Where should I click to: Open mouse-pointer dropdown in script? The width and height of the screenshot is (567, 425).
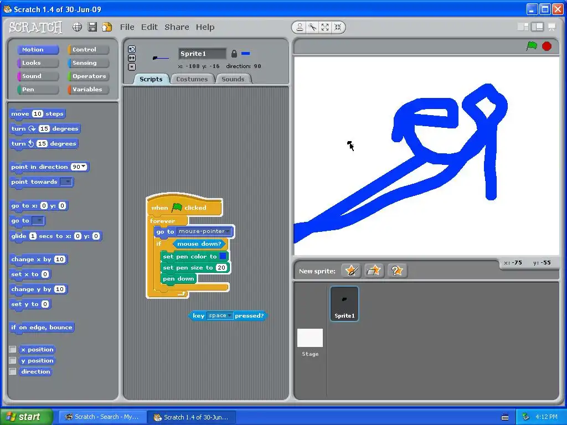[x=228, y=231]
